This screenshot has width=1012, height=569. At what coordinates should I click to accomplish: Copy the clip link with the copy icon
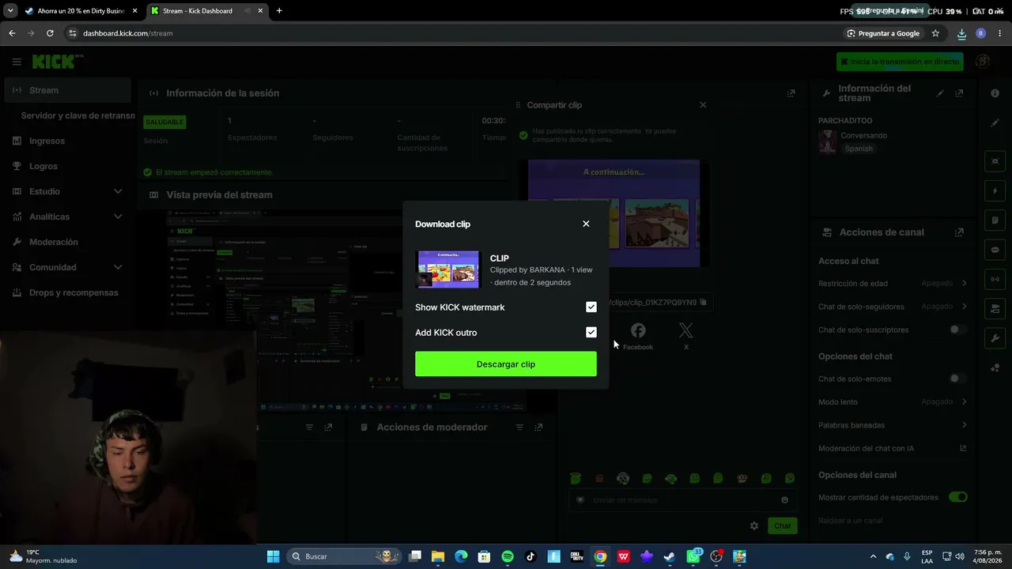[x=703, y=303]
